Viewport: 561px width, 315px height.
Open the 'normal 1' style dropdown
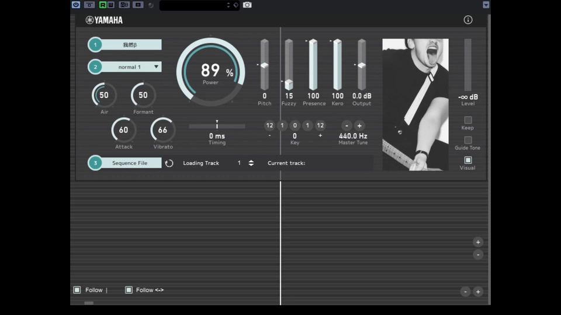pyautogui.click(x=131, y=66)
